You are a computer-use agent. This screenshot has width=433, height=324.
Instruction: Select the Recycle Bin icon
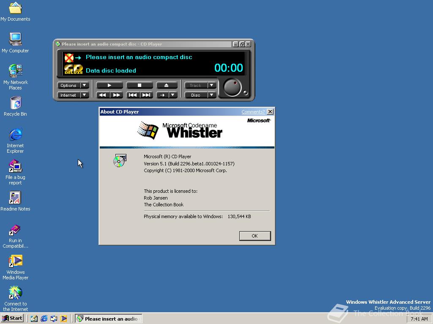click(15, 106)
